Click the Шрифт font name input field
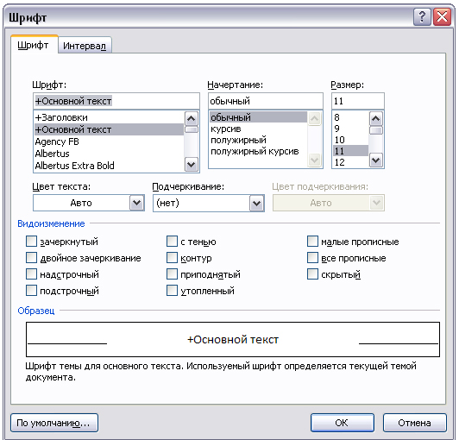The height and width of the screenshot is (440, 459). coord(116,101)
